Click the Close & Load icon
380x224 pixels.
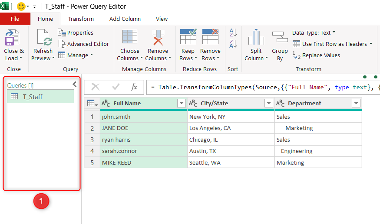[x=12, y=38]
